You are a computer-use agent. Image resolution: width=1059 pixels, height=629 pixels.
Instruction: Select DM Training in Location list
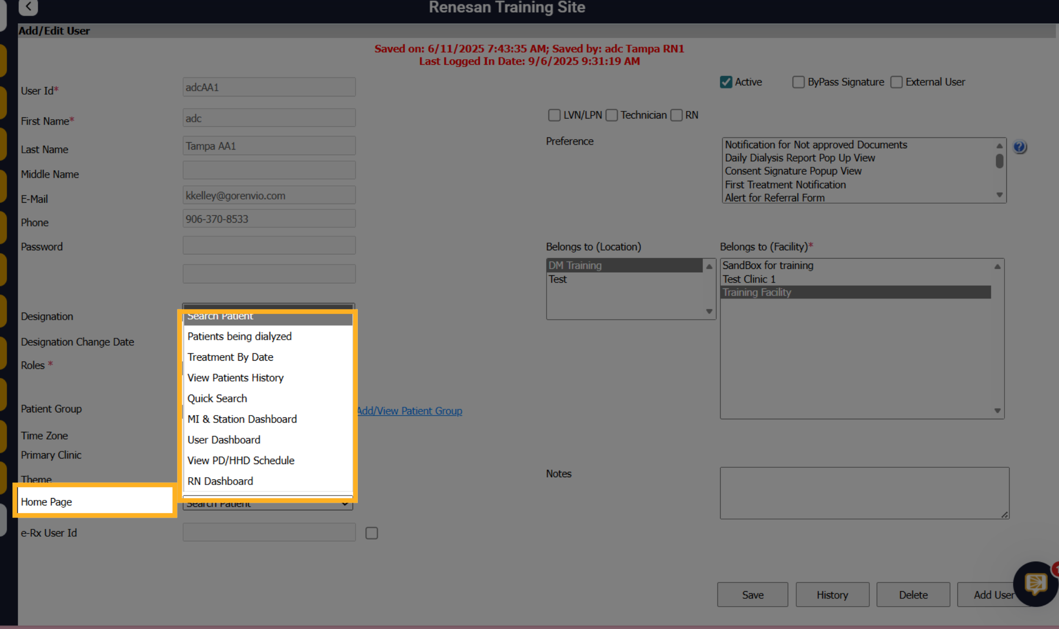pyautogui.click(x=624, y=266)
